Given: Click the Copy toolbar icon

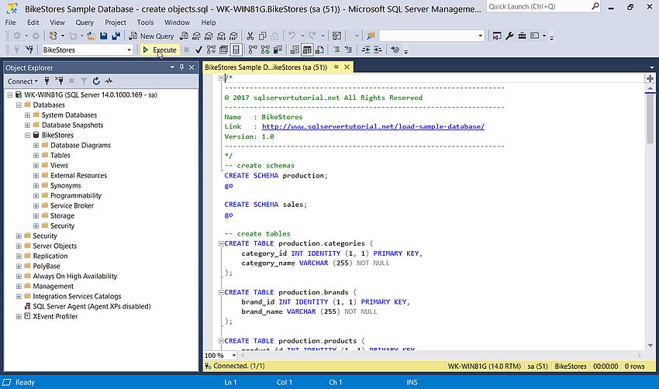Looking at the screenshot, I should 263,36.
